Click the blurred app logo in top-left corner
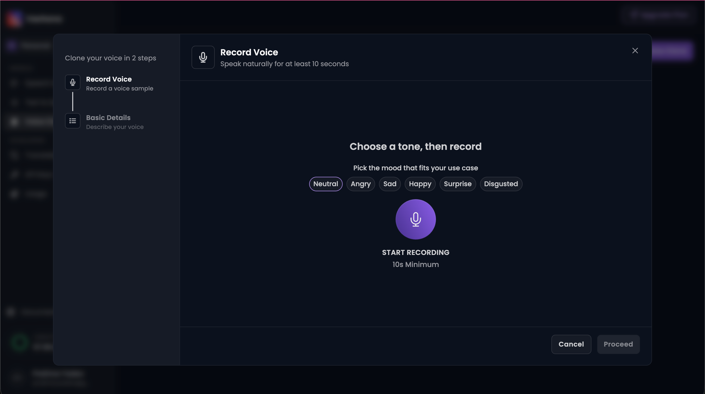Viewport: 705px width, 394px height. click(x=14, y=18)
